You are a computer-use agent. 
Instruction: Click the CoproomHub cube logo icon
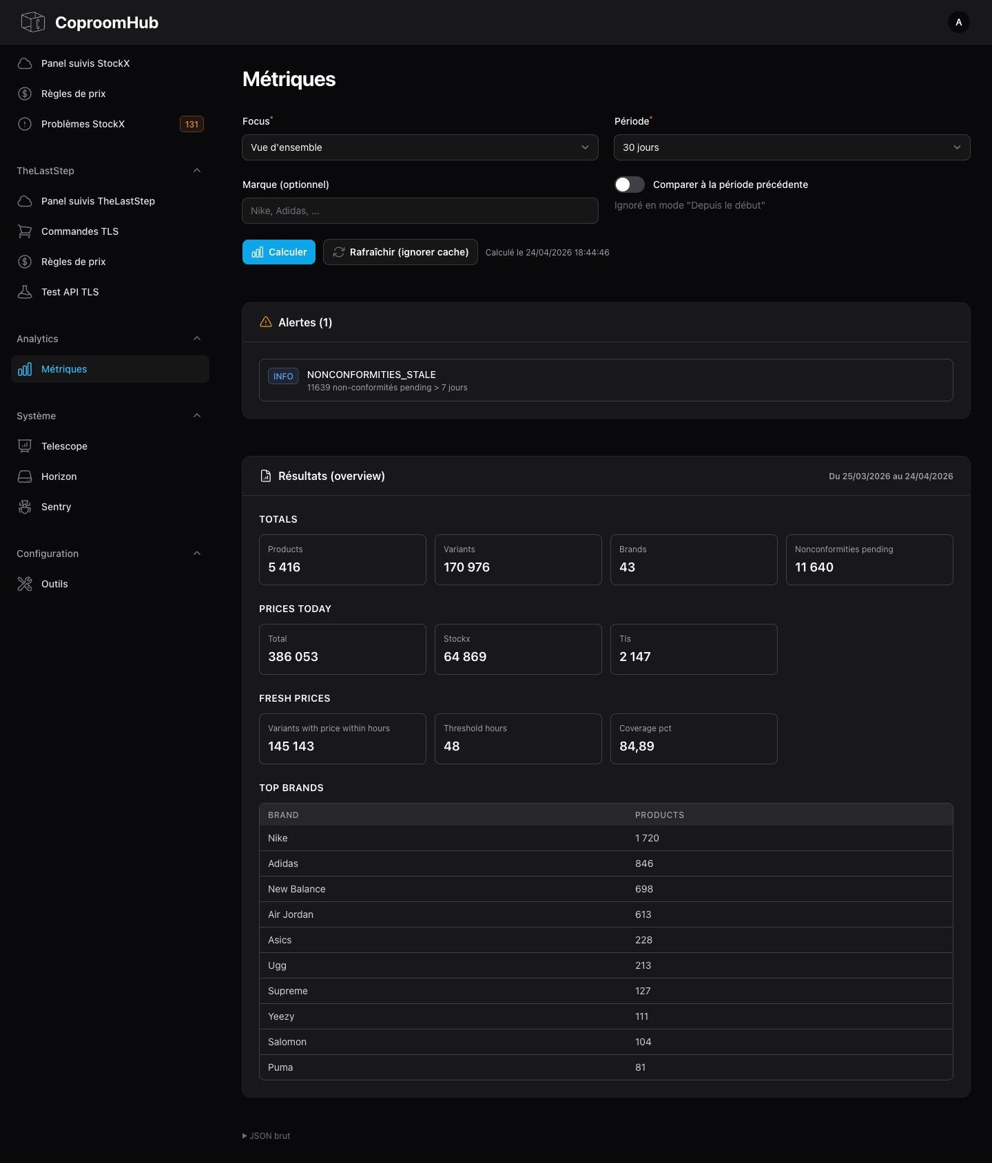(32, 22)
